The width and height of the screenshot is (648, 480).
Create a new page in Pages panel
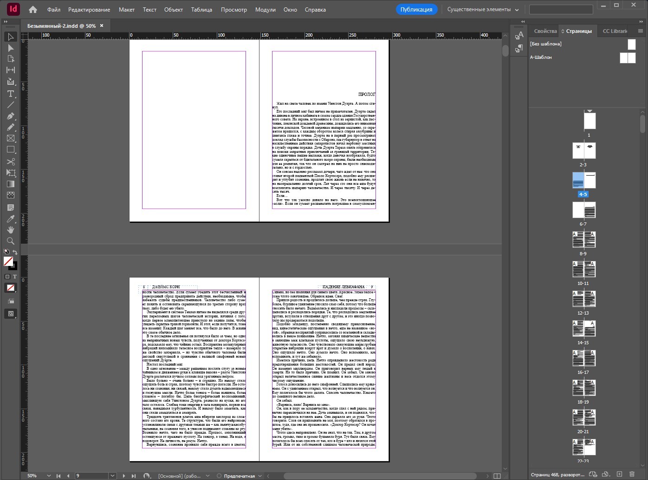click(619, 474)
